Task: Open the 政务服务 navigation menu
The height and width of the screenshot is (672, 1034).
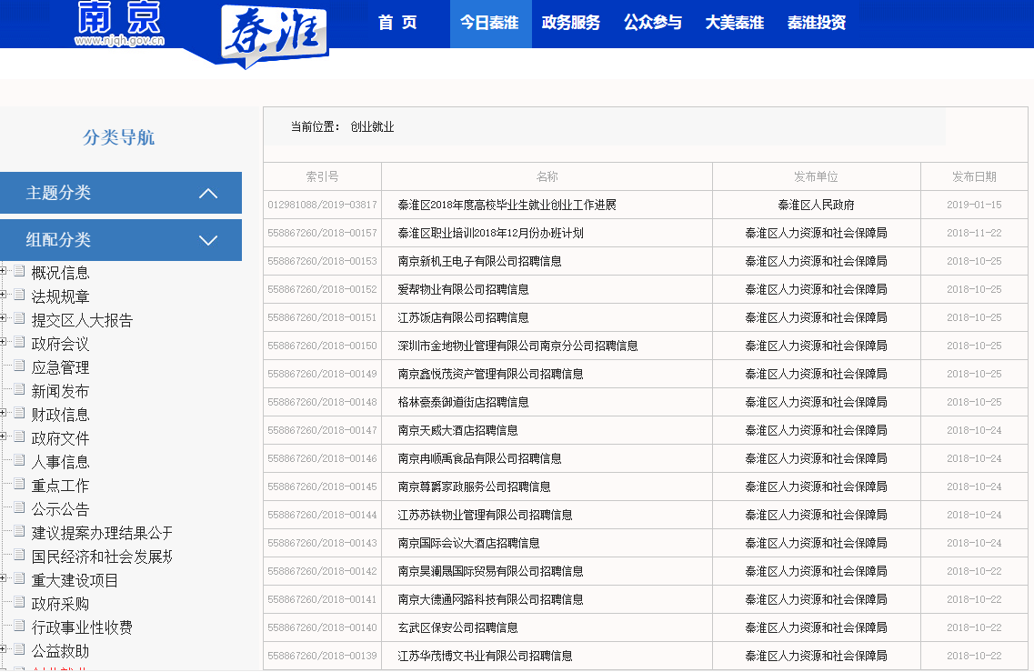Action: coord(571,23)
